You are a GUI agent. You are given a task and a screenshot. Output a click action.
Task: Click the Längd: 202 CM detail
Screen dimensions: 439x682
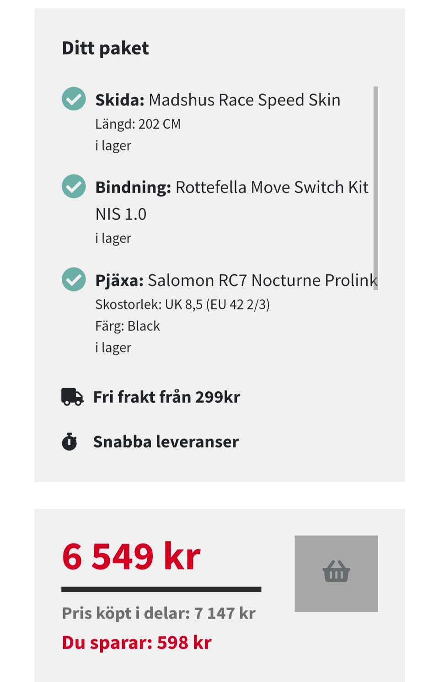click(138, 124)
